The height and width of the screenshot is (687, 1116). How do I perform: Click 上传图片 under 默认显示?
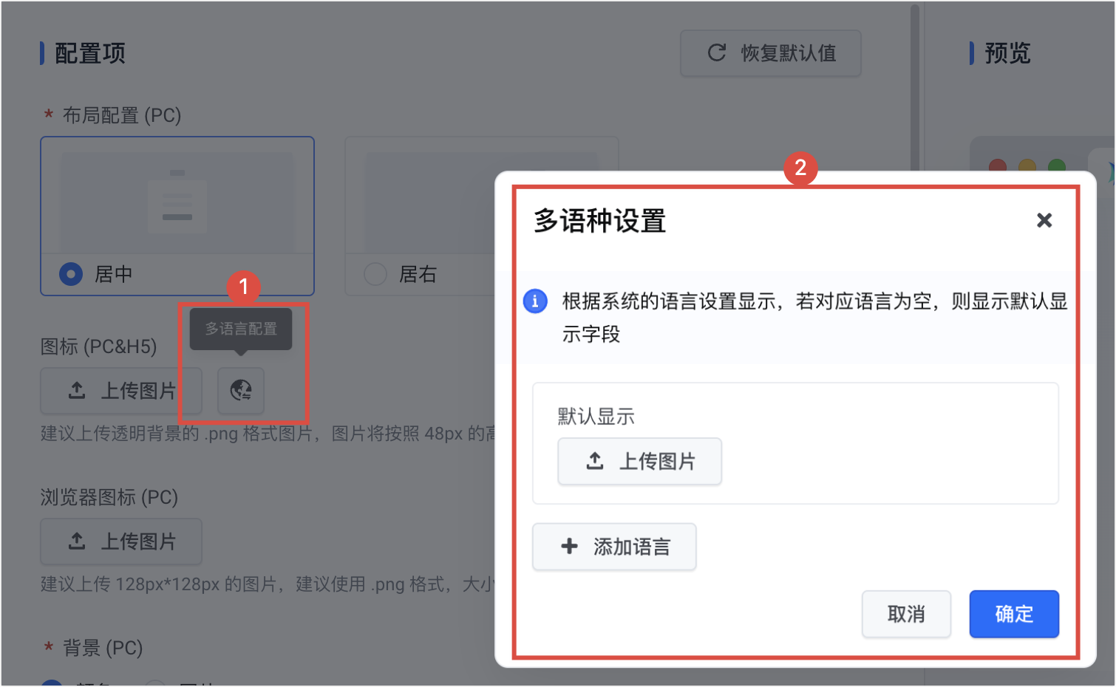pos(639,462)
